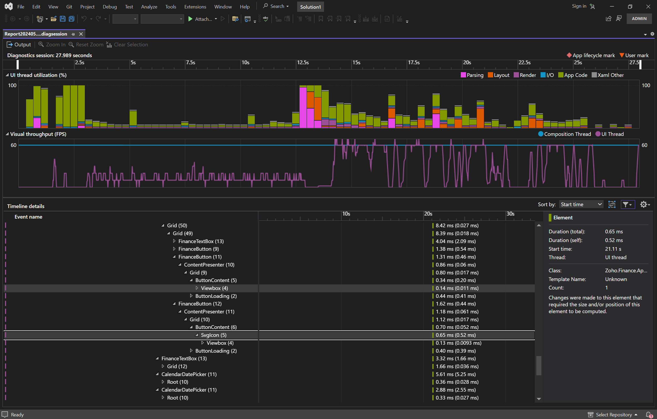This screenshot has height=419, width=657.
Task: Collapse the UI thread utilization graph
Action: [x=7, y=75]
